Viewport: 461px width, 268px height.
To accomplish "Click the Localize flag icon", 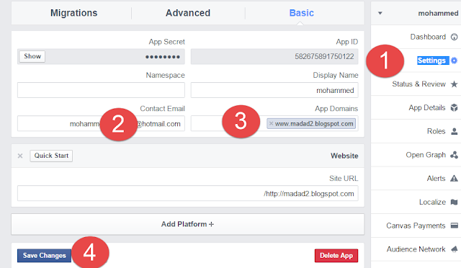I will (455, 202).
